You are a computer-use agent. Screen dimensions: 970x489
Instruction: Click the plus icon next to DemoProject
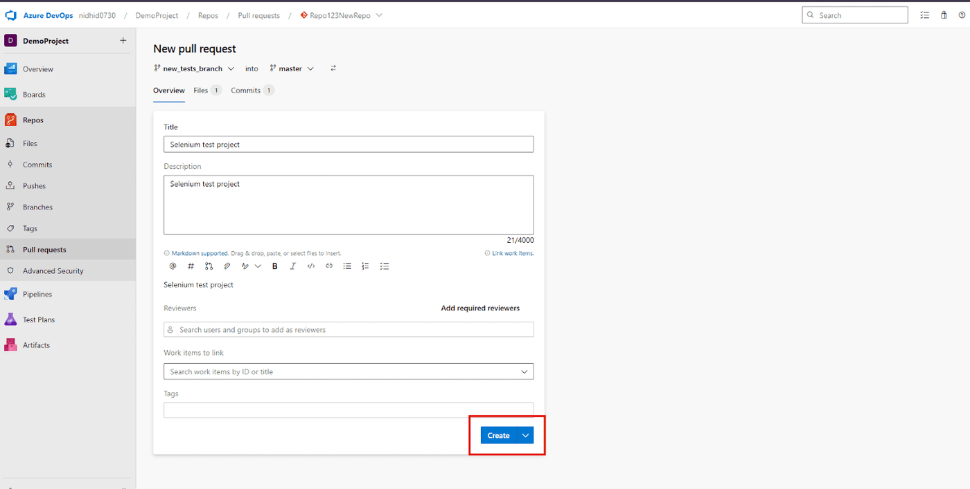point(123,41)
